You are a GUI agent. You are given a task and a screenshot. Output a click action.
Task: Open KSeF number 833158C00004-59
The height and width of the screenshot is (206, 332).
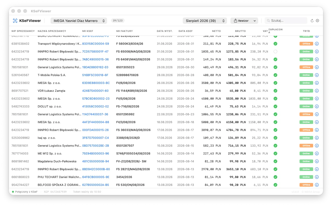point(96,44)
